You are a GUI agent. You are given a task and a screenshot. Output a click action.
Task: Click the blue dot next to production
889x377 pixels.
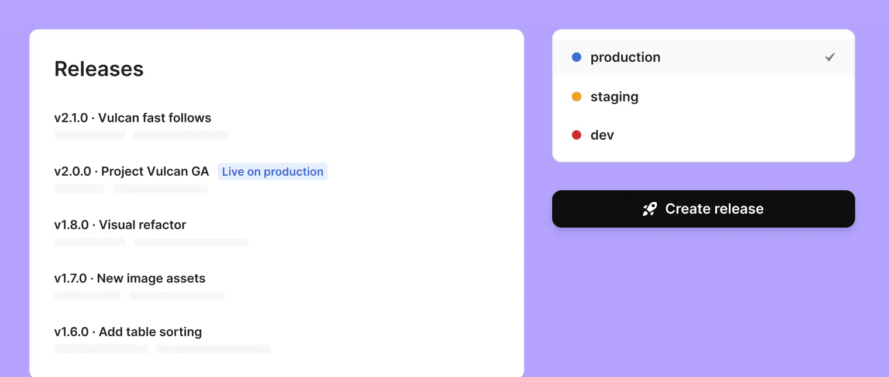(576, 57)
